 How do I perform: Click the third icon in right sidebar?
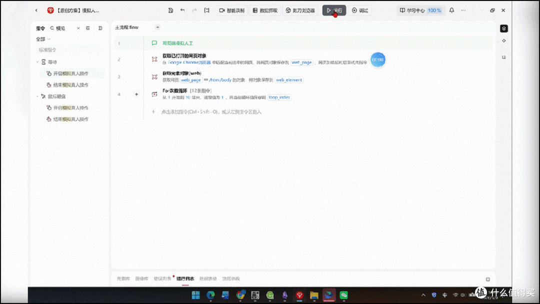[504, 57]
